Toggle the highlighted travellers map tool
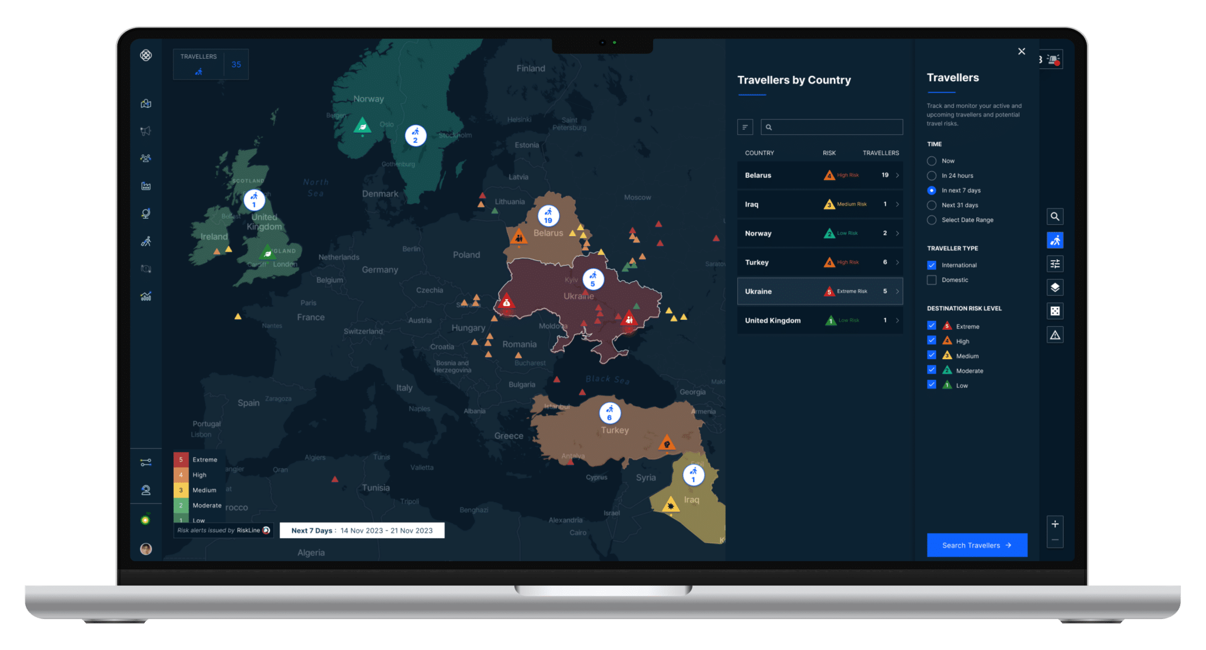The height and width of the screenshot is (650, 1206). tap(1055, 240)
